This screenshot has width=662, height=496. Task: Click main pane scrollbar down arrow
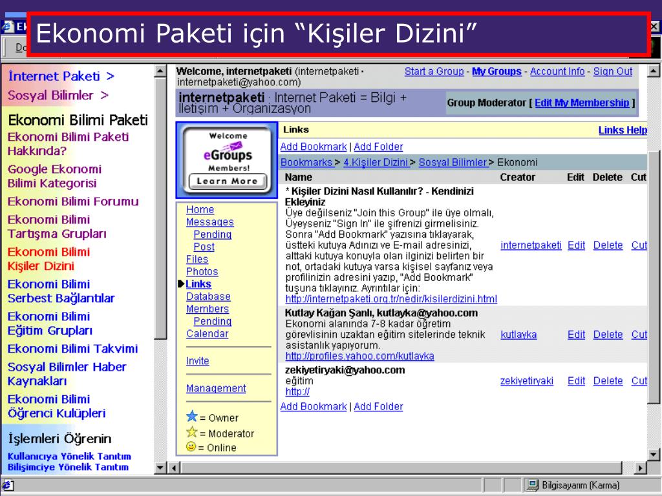click(x=654, y=455)
